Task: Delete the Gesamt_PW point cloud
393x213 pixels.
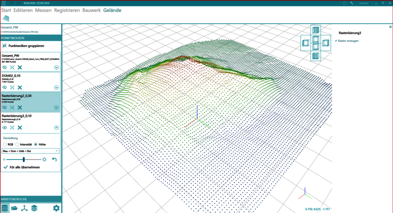Action: click(x=20, y=67)
